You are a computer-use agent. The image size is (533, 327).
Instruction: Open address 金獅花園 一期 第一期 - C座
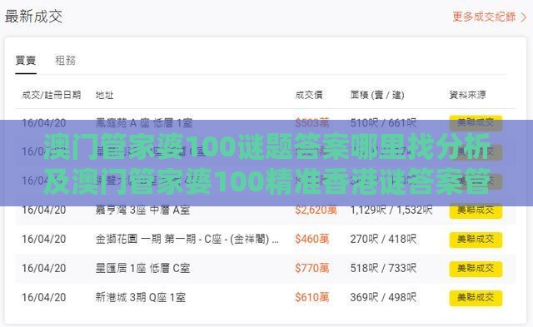[187, 240]
